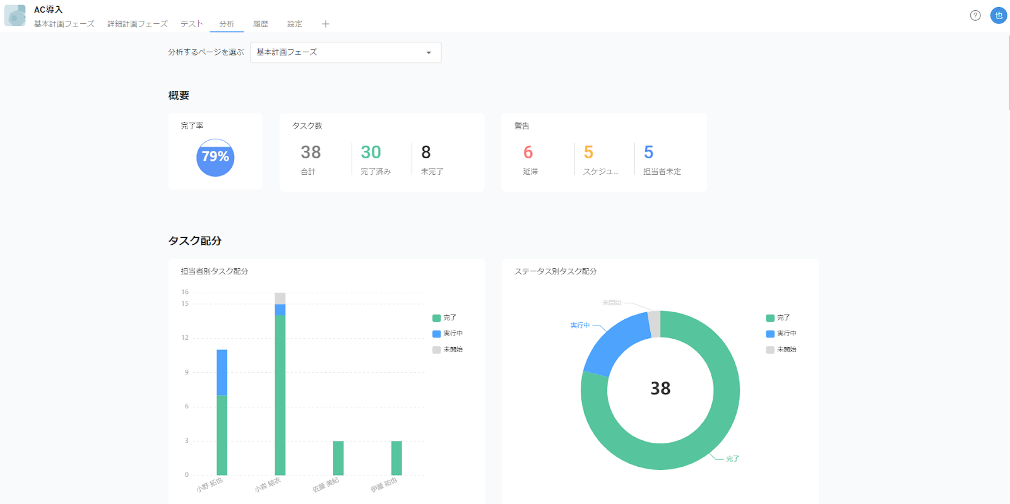
Task: Toggle 未開始 legend in the bar chart
Action: click(447, 349)
